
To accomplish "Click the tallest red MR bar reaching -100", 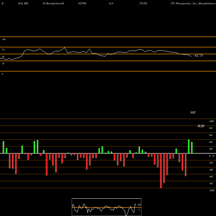I will tap(161, 171).
